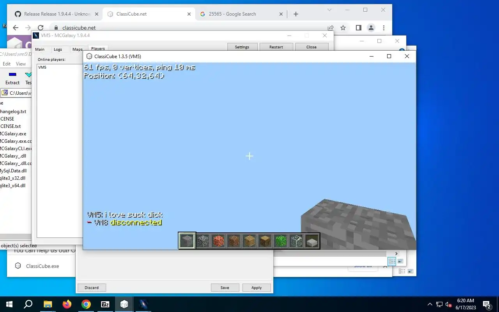
Task: Click taskbar clock 6:20 AM
Action: click(465, 301)
